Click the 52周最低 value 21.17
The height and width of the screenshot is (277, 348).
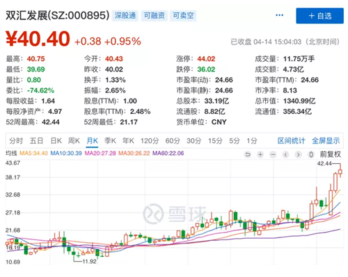click(129, 122)
